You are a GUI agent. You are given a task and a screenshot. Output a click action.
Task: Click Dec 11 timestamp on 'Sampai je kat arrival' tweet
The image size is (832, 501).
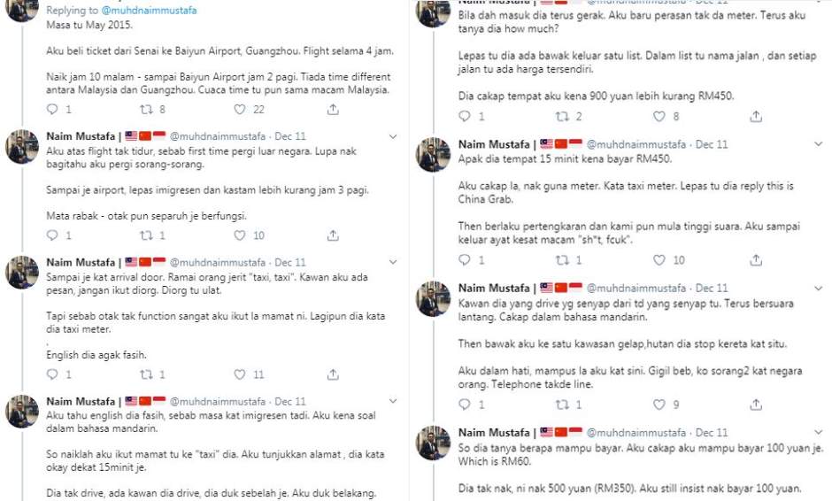tap(290, 263)
